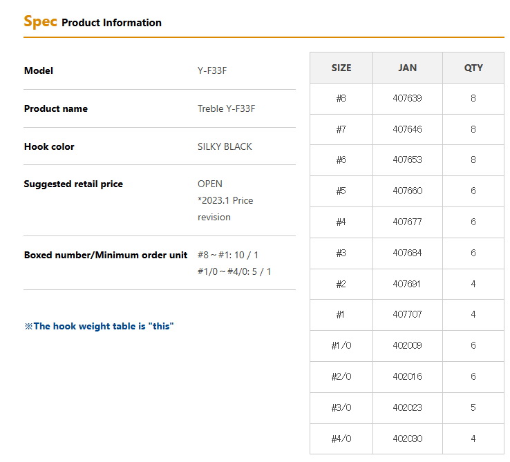This screenshot has height=462, width=510.
Task: Click the SILKY BLACK hook color value
Action: (x=225, y=146)
